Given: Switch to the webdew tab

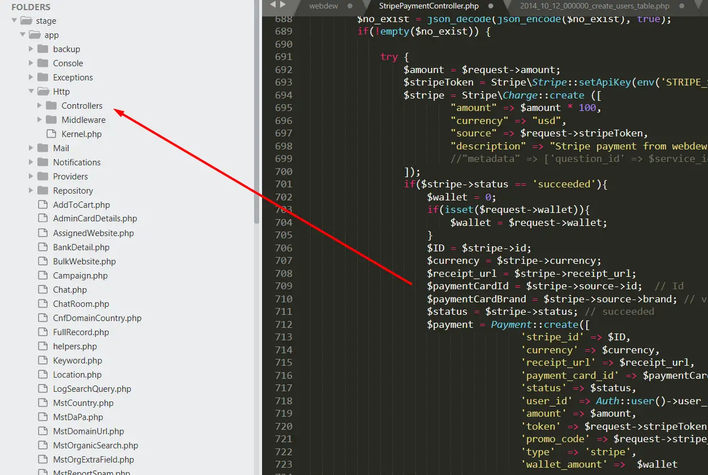Looking at the screenshot, I should coord(324,6).
